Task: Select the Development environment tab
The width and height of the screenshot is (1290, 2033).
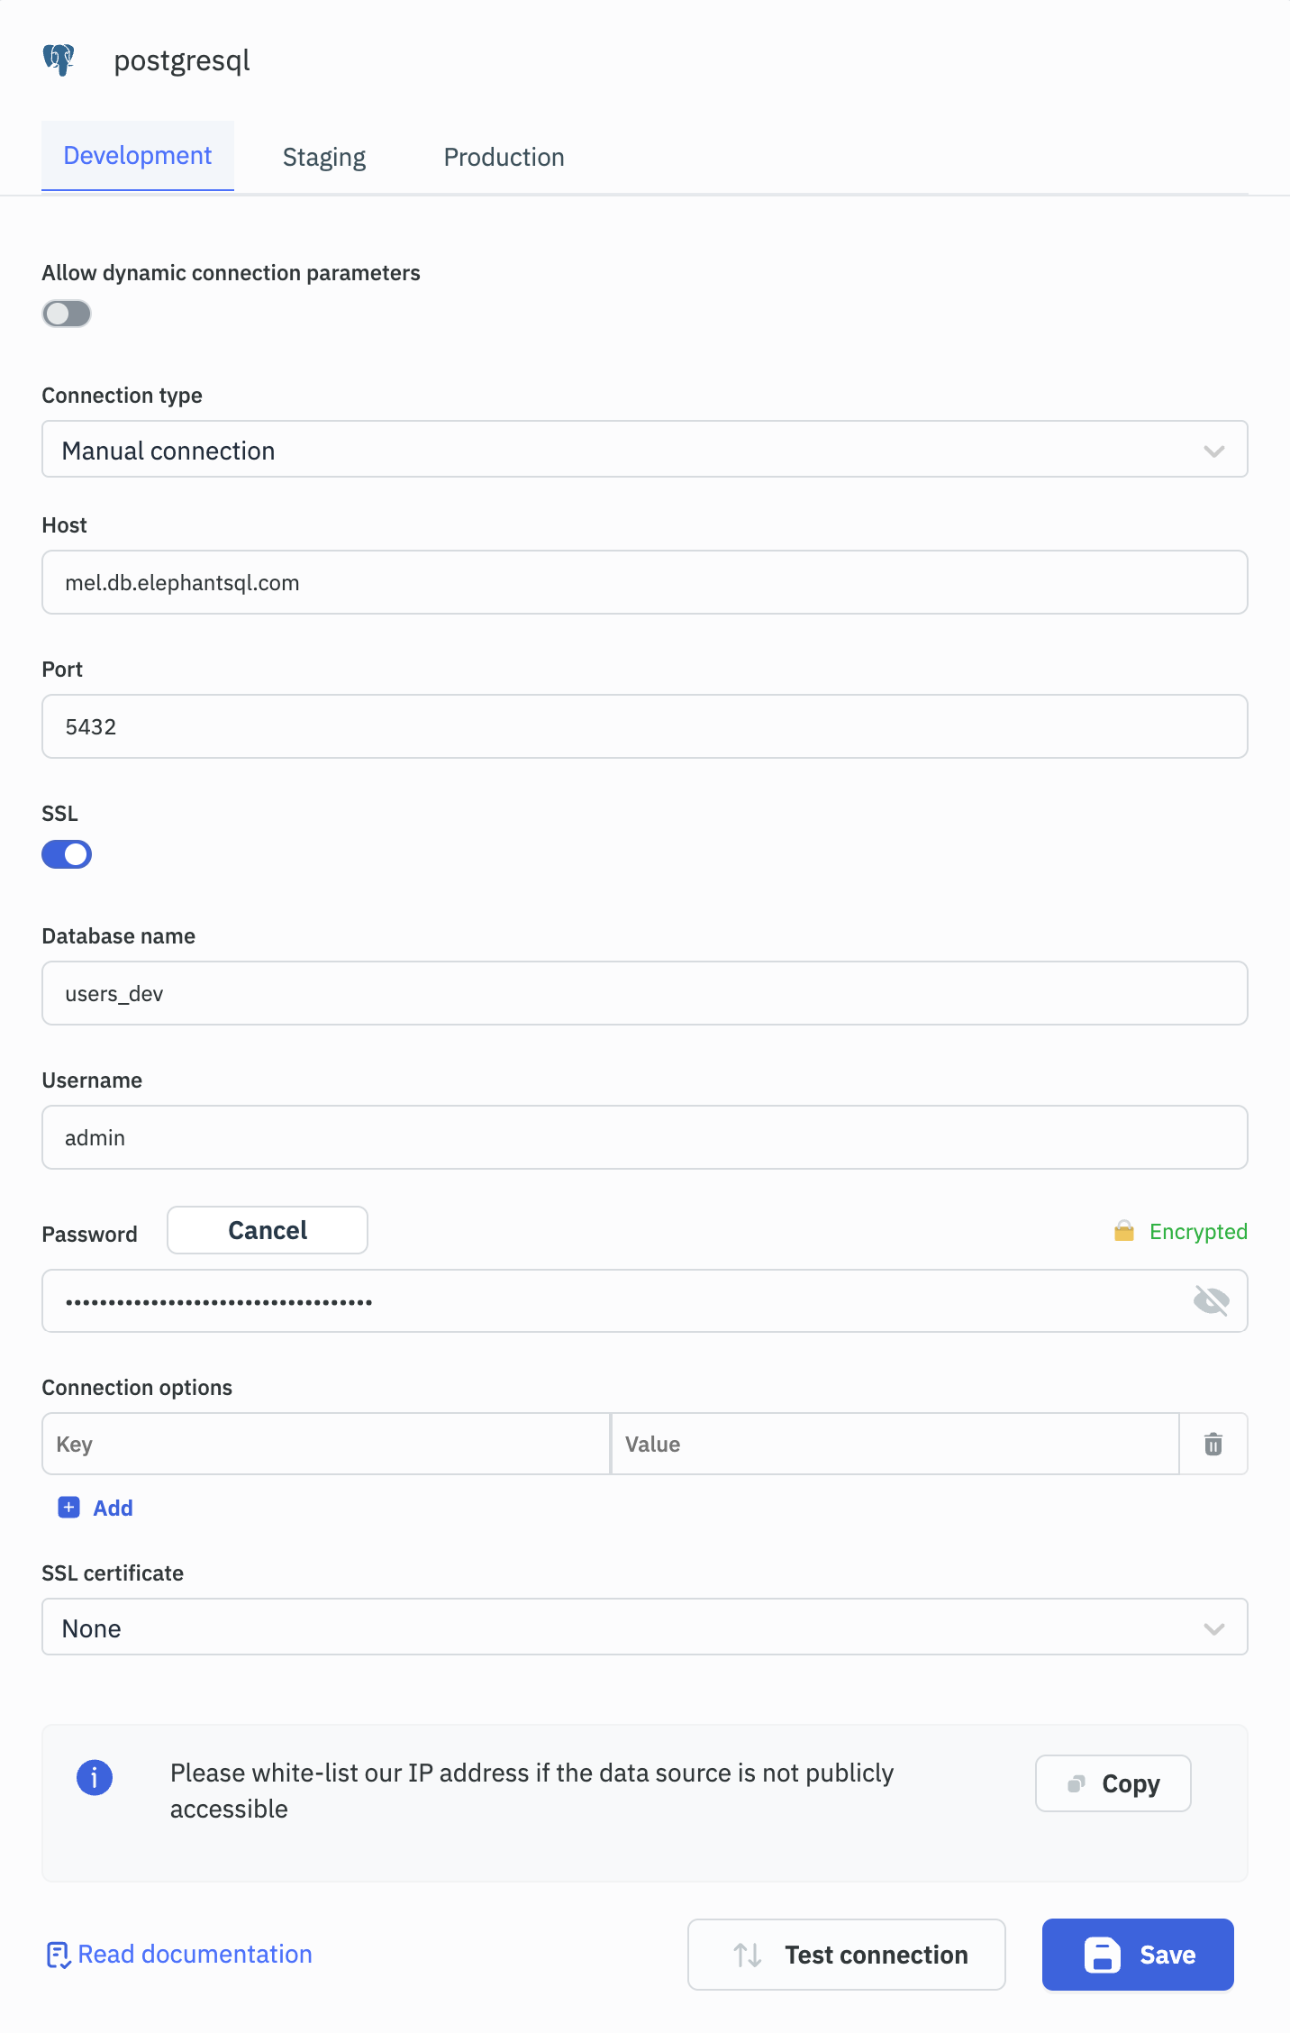Action: pyautogui.click(x=138, y=156)
